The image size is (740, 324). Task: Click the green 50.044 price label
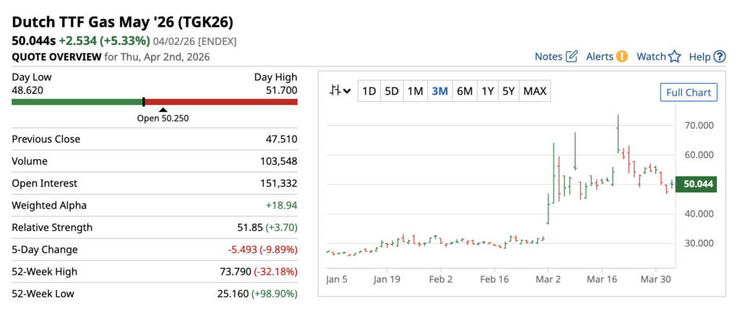point(698,184)
